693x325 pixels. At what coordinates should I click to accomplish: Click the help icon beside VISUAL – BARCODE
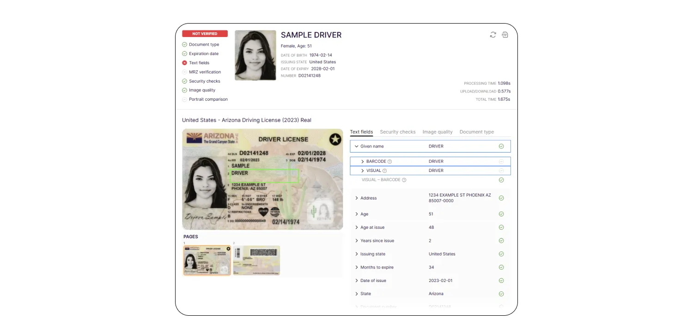coord(404,180)
